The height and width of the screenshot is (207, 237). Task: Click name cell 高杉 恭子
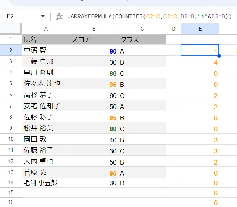[46, 95]
